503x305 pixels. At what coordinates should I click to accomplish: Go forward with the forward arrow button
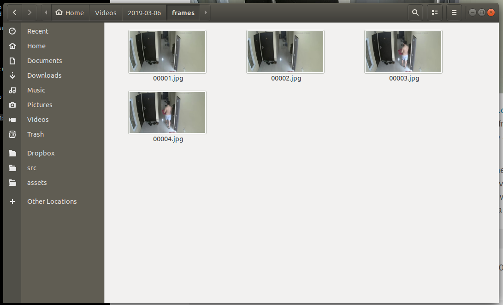click(x=30, y=13)
